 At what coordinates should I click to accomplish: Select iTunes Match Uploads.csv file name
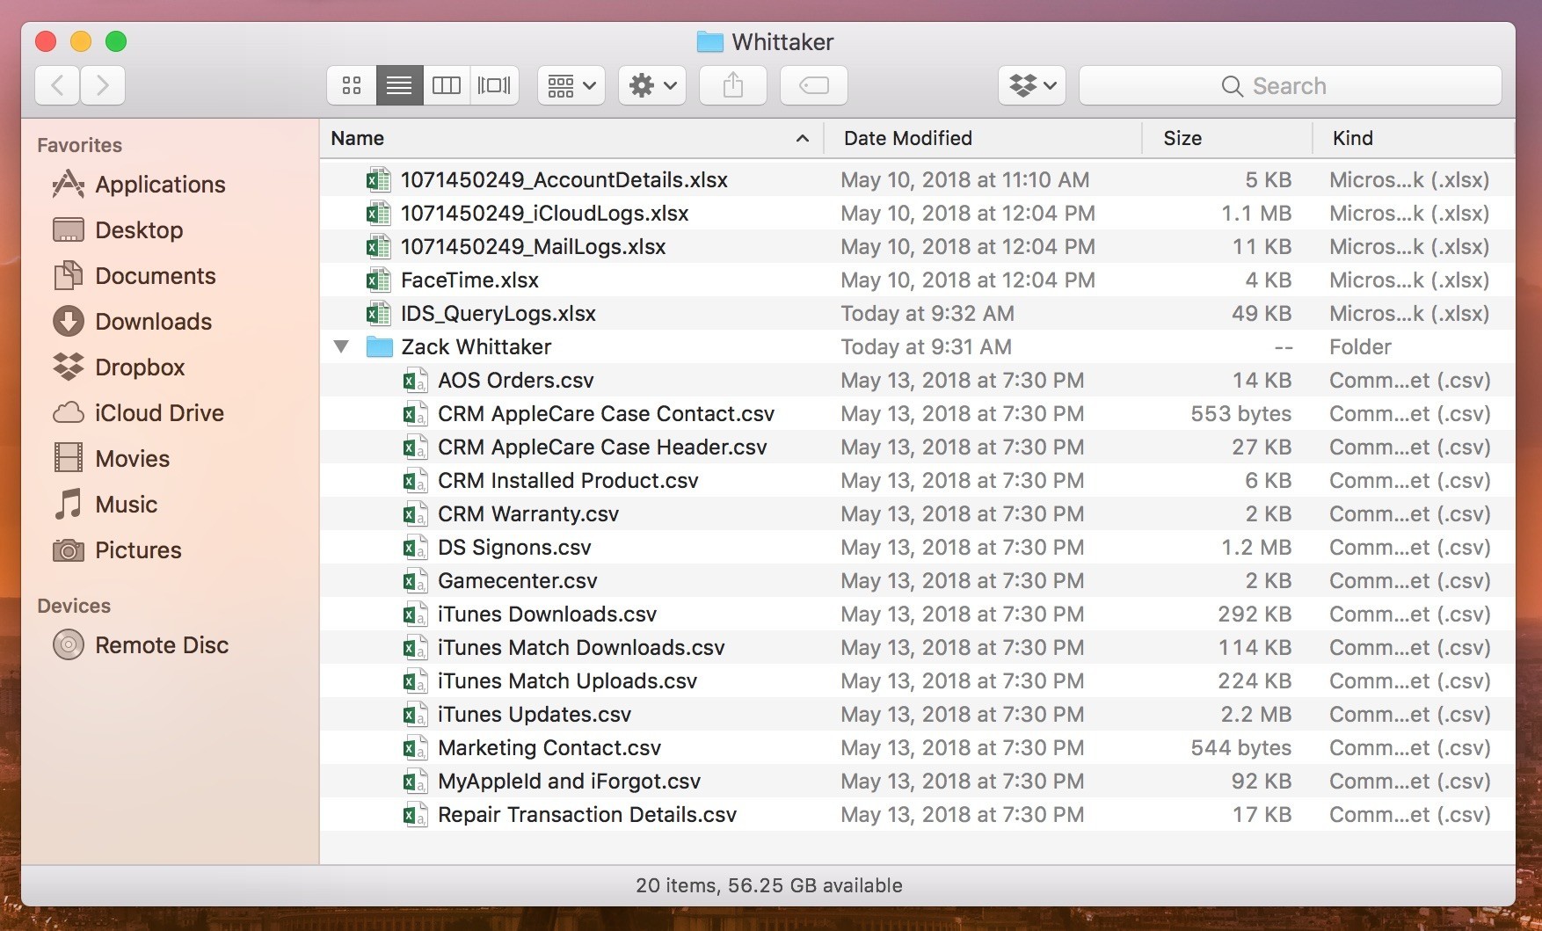[x=567, y=681]
